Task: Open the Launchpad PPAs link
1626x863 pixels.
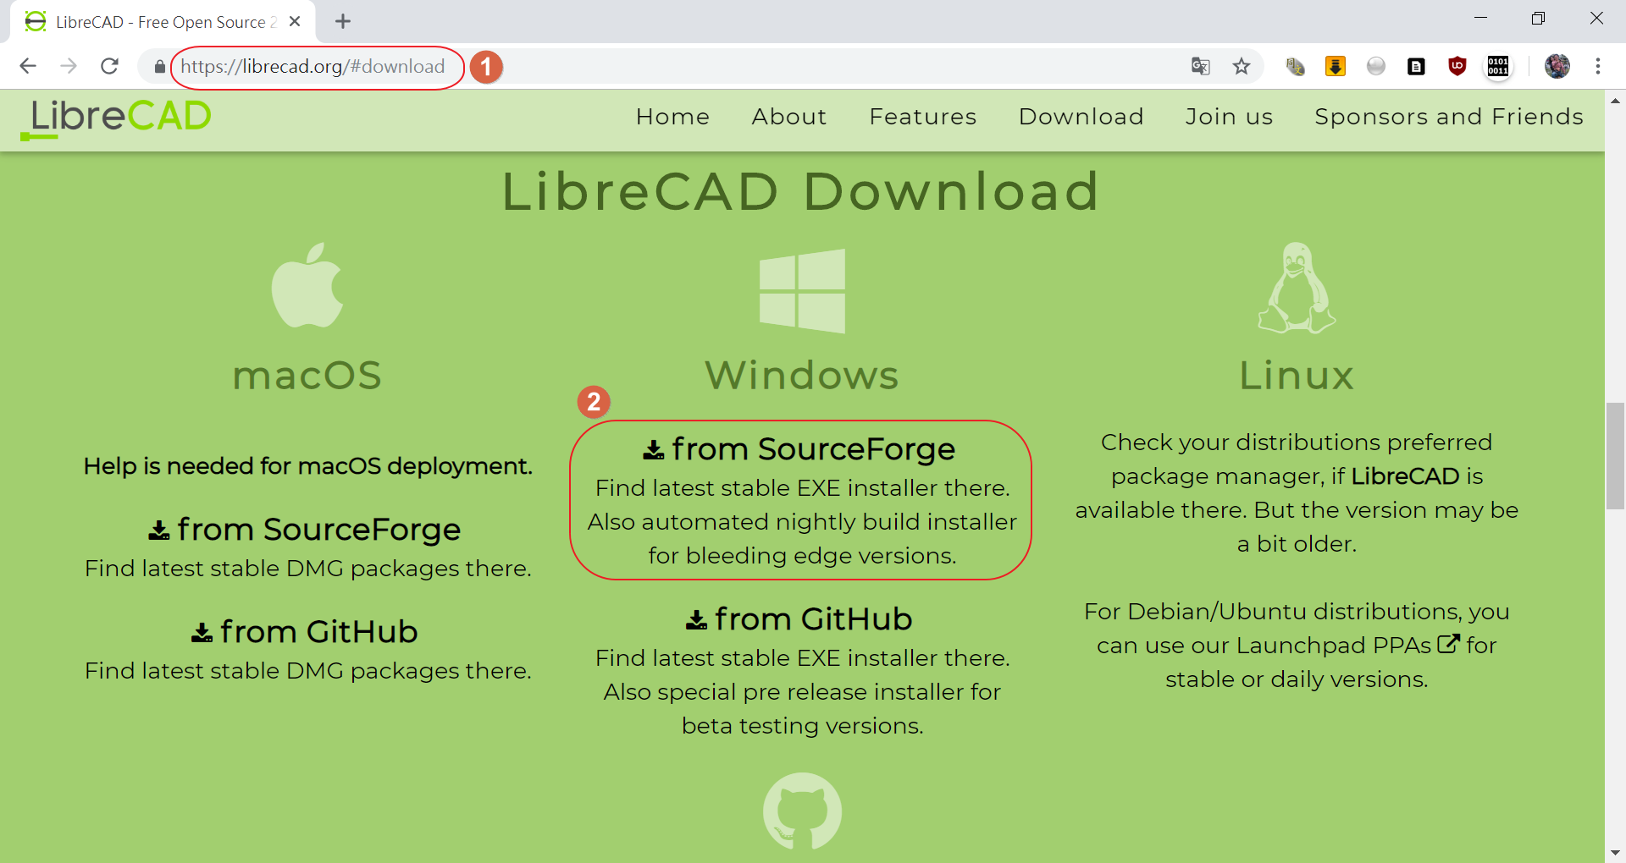Action: click(x=1348, y=645)
